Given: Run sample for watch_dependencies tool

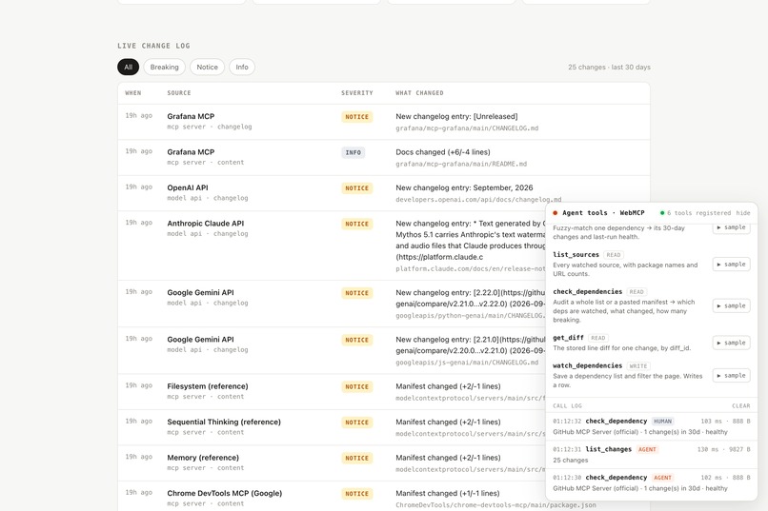Looking at the screenshot, I should [x=731, y=376].
